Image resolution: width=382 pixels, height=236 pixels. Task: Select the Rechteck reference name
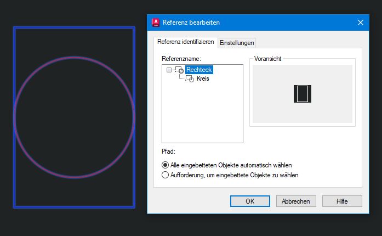[x=199, y=70]
